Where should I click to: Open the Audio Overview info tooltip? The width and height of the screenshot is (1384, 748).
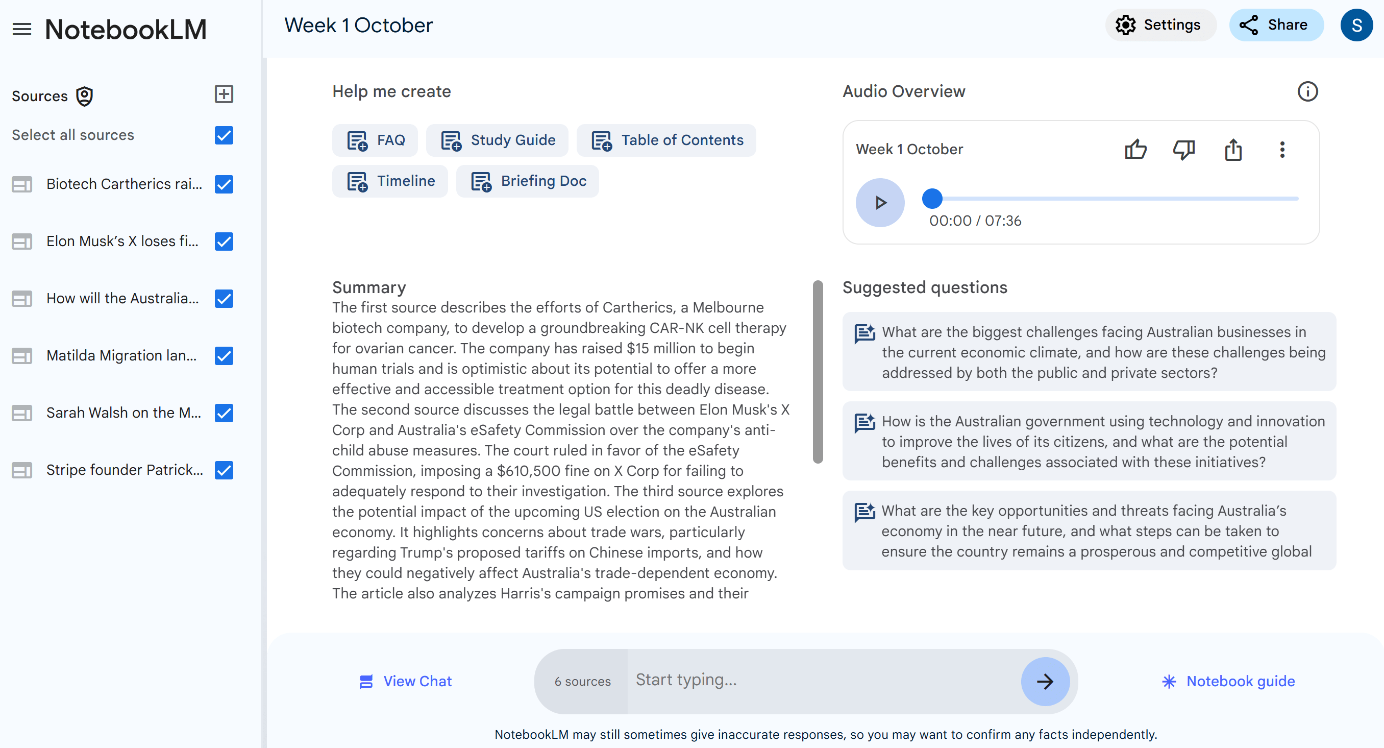[1308, 91]
